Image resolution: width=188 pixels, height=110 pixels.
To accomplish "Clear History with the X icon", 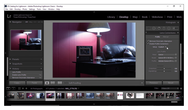I will 41,69.
